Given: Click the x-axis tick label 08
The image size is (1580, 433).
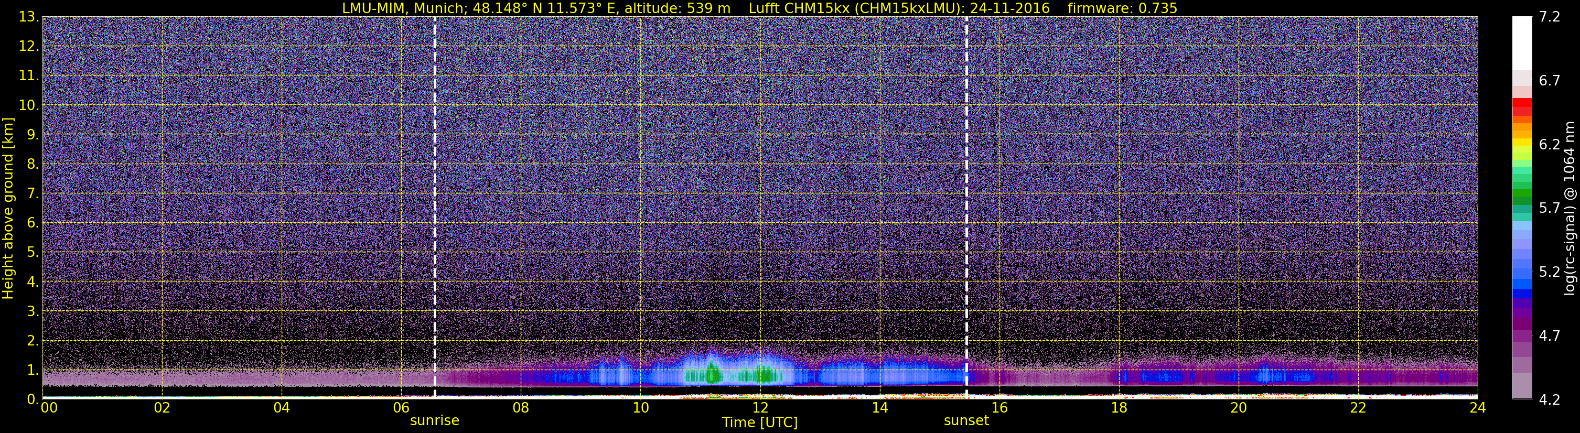Looking at the screenshot, I should 521,408.
